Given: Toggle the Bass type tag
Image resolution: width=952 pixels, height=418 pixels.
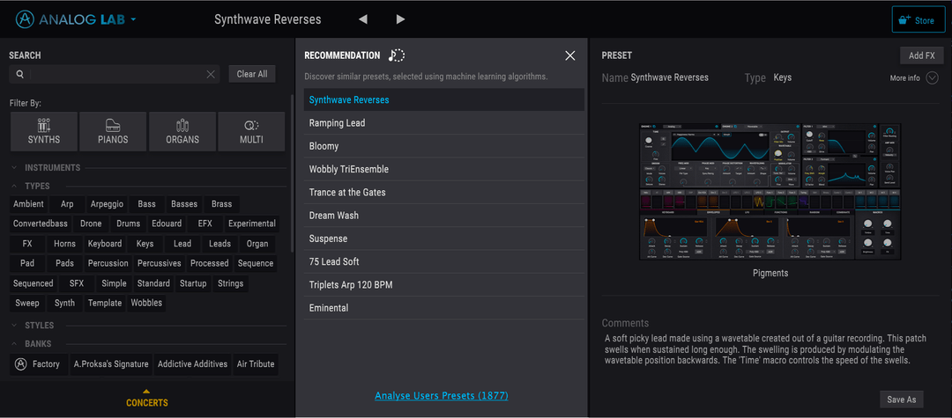Looking at the screenshot, I should (147, 204).
